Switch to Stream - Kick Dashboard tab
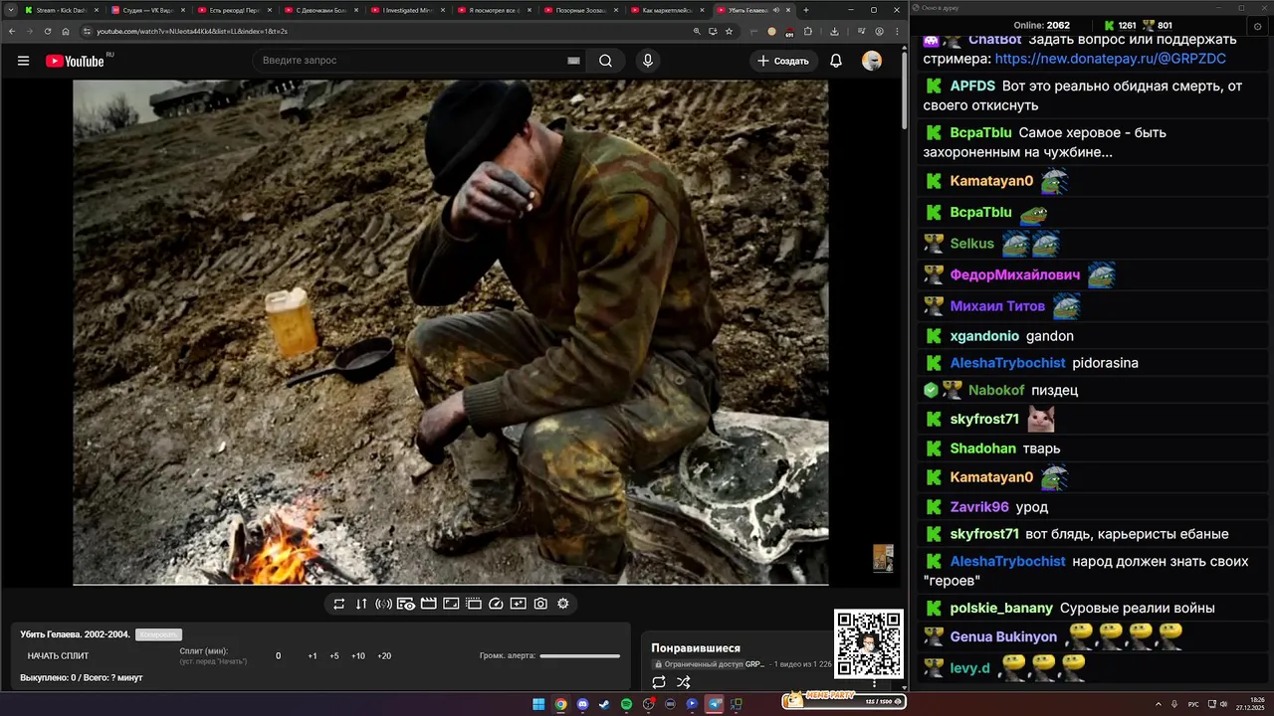 [61, 10]
